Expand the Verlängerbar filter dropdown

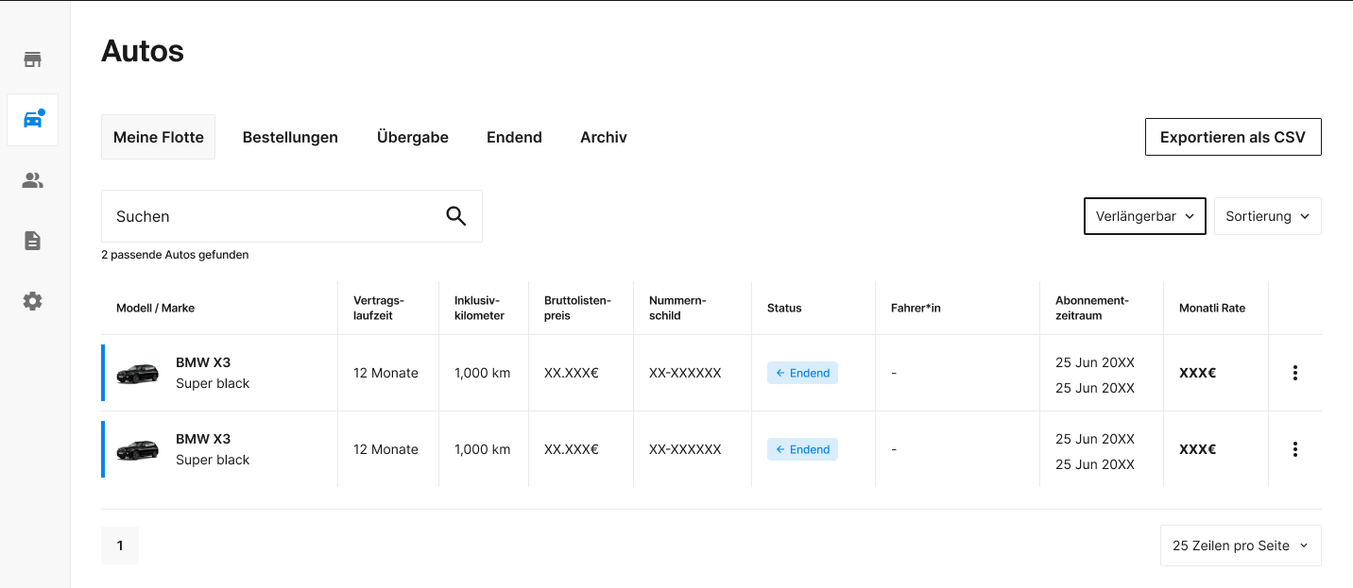[1145, 216]
